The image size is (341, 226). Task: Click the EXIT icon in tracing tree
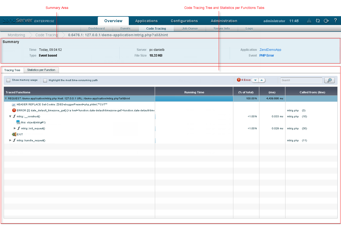click(14, 135)
